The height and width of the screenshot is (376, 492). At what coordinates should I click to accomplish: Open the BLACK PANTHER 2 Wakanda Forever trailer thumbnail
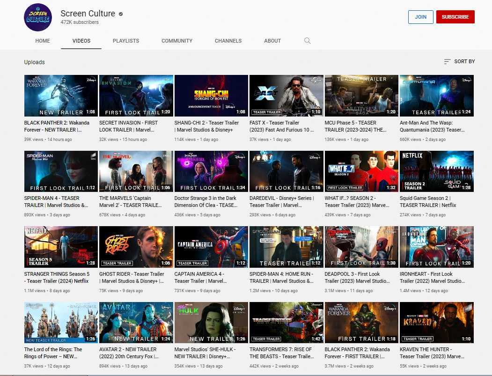pos(61,96)
